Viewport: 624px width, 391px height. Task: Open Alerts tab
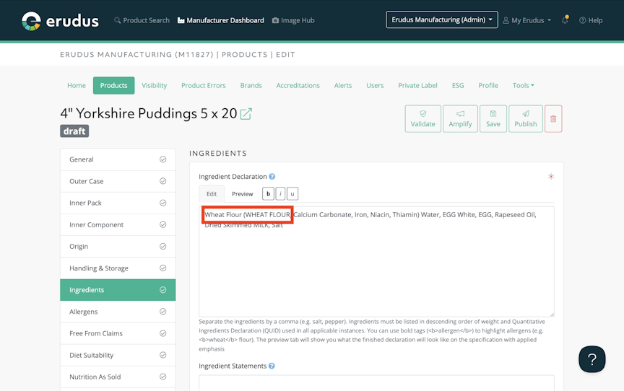pyautogui.click(x=343, y=85)
